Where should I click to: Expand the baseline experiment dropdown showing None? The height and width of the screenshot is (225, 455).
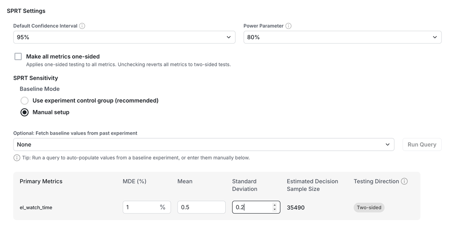click(x=204, y=145)
